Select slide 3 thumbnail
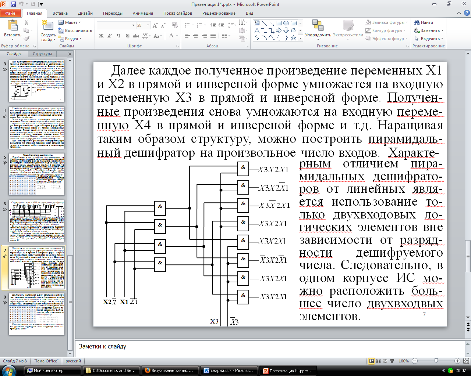471x376 pixels. 37,81
